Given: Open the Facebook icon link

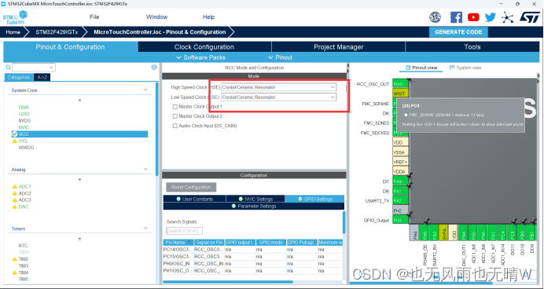Looking at the screenshot, I should pyautogui.click(x=456, y=17).
